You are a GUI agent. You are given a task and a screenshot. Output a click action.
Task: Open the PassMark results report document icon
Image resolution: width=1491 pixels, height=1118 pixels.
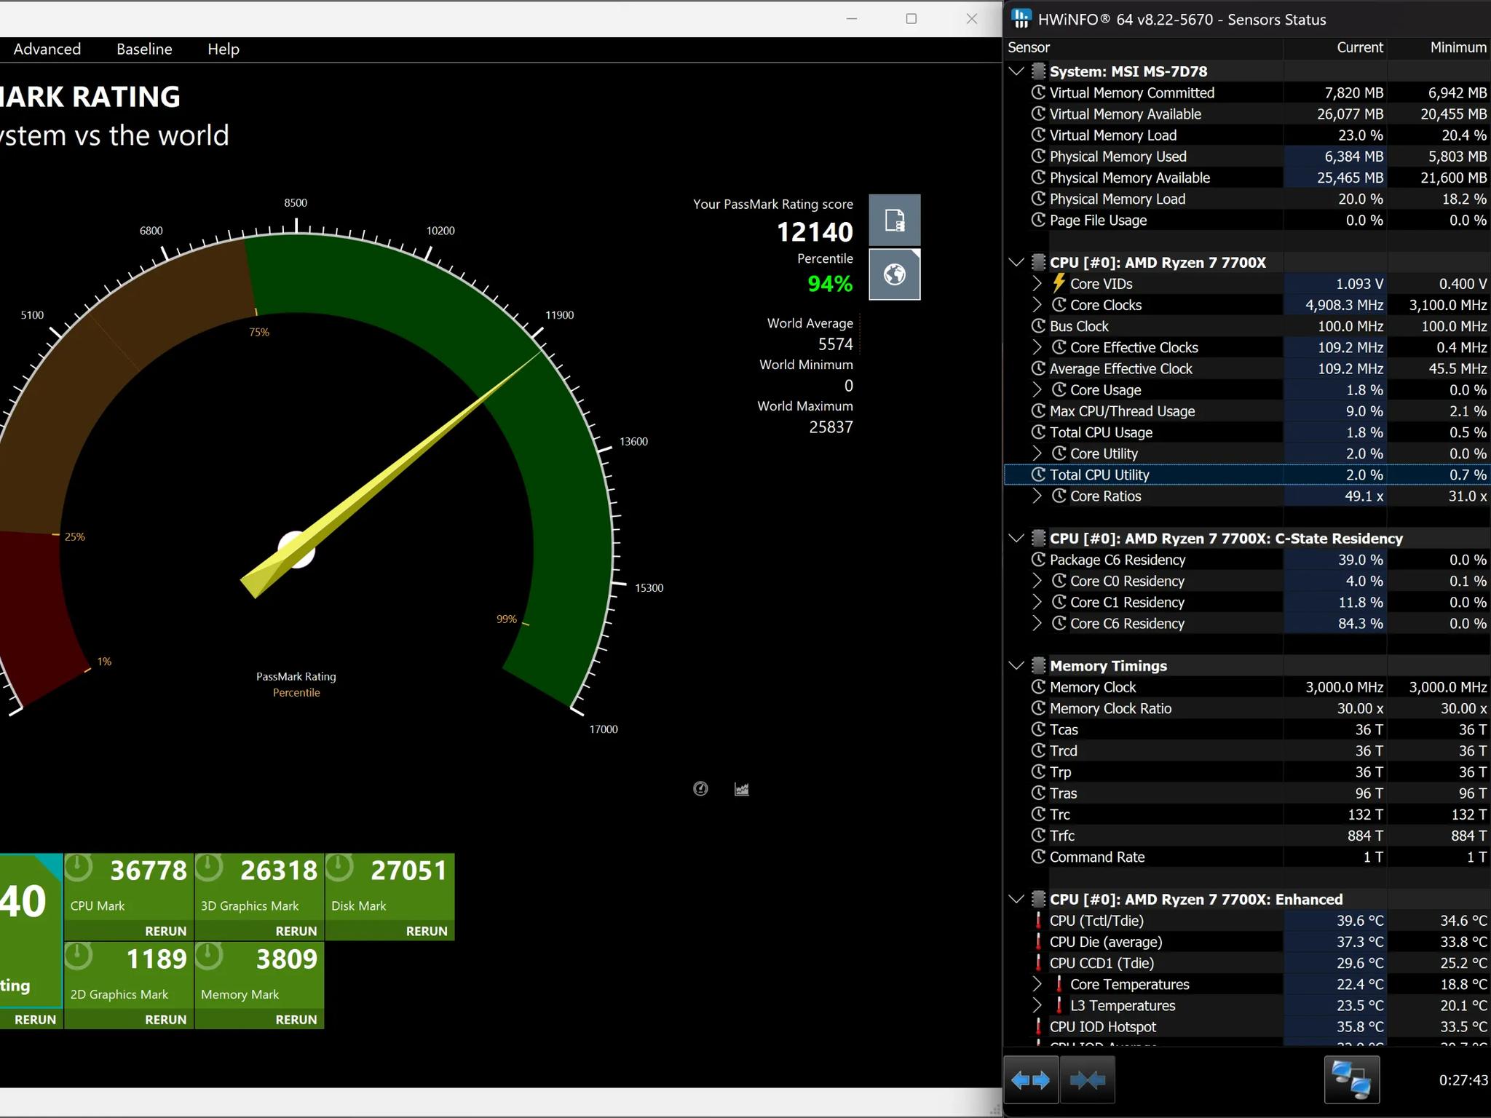895,220
